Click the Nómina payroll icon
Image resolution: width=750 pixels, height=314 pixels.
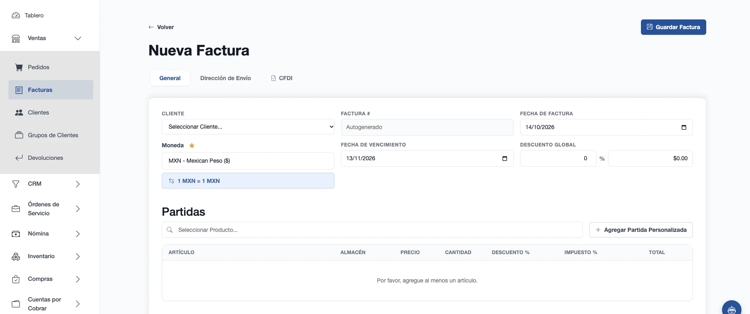tap(16, 234)
